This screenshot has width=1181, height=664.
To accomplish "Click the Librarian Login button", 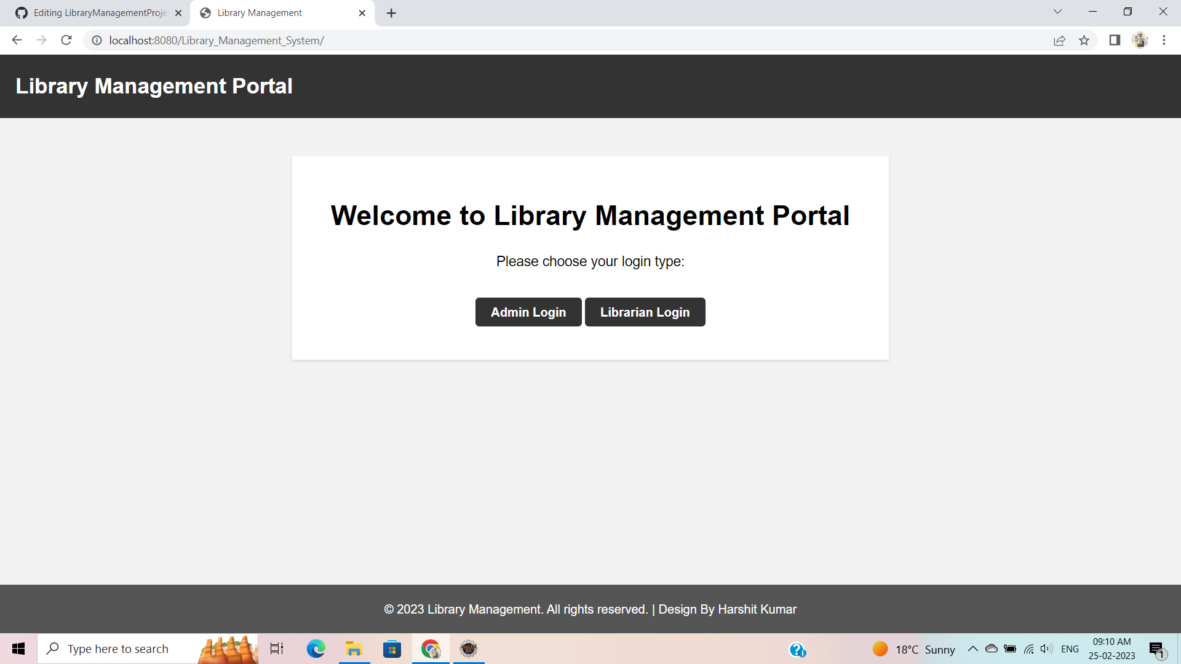I will 645,312.
